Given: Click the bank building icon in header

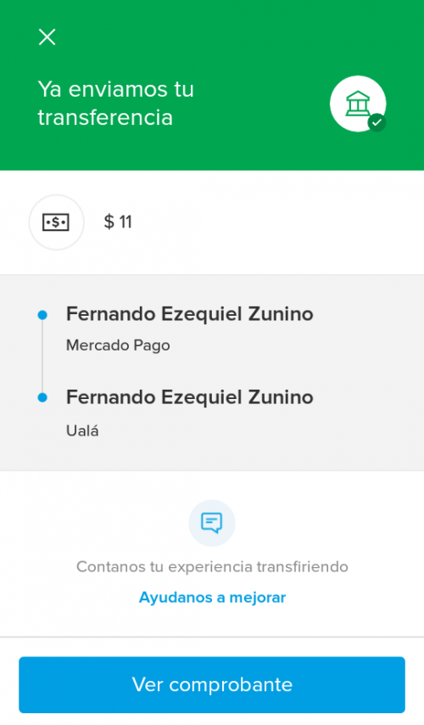Looking at the screenshot, I should click(x=358, y=103).
